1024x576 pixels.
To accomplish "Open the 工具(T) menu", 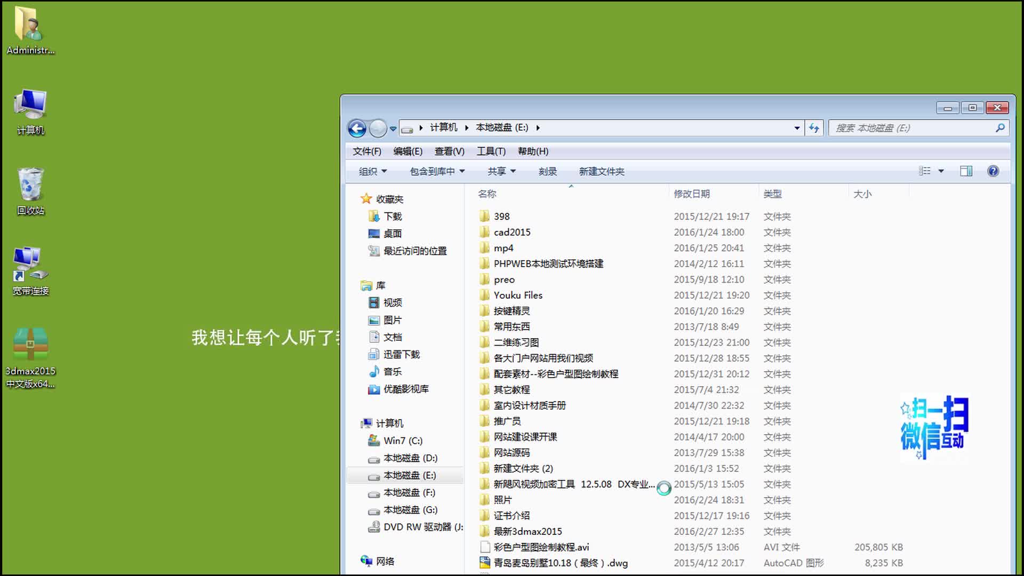I will [491, 151].
